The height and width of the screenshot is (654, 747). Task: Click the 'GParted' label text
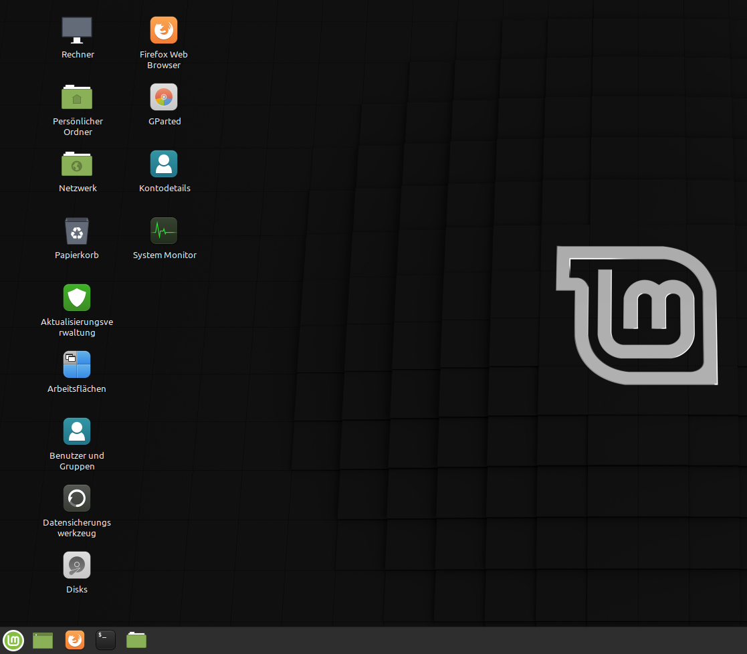165,121
